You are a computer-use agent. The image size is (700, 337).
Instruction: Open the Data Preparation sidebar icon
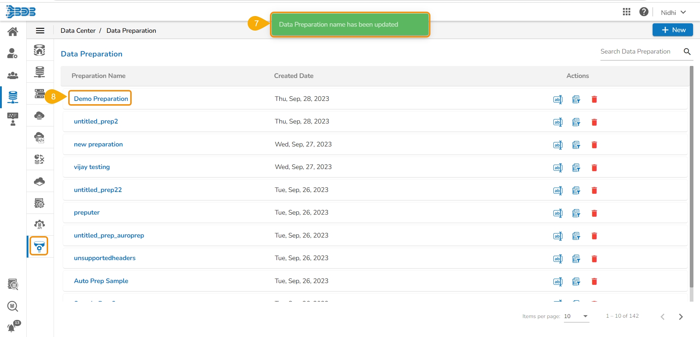39,246
